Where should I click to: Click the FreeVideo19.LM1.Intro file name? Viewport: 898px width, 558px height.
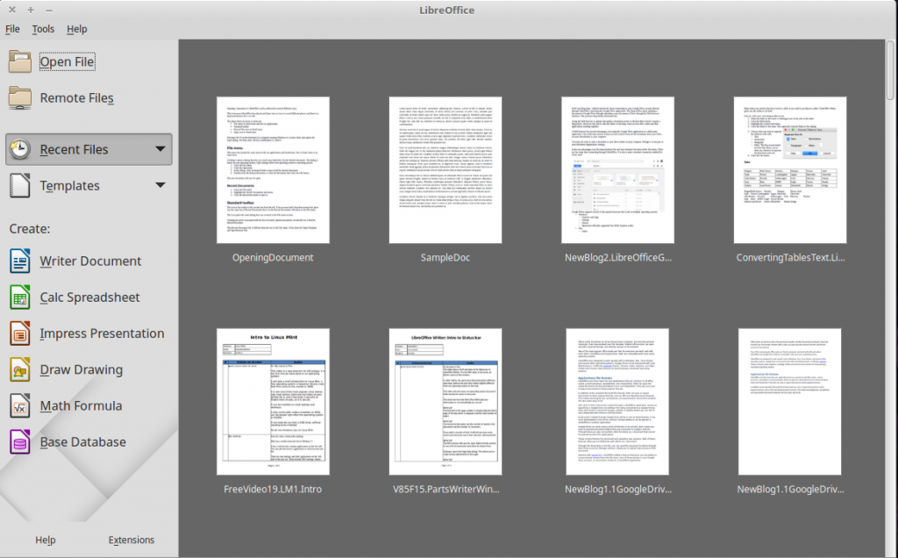(x=273, y=490)
